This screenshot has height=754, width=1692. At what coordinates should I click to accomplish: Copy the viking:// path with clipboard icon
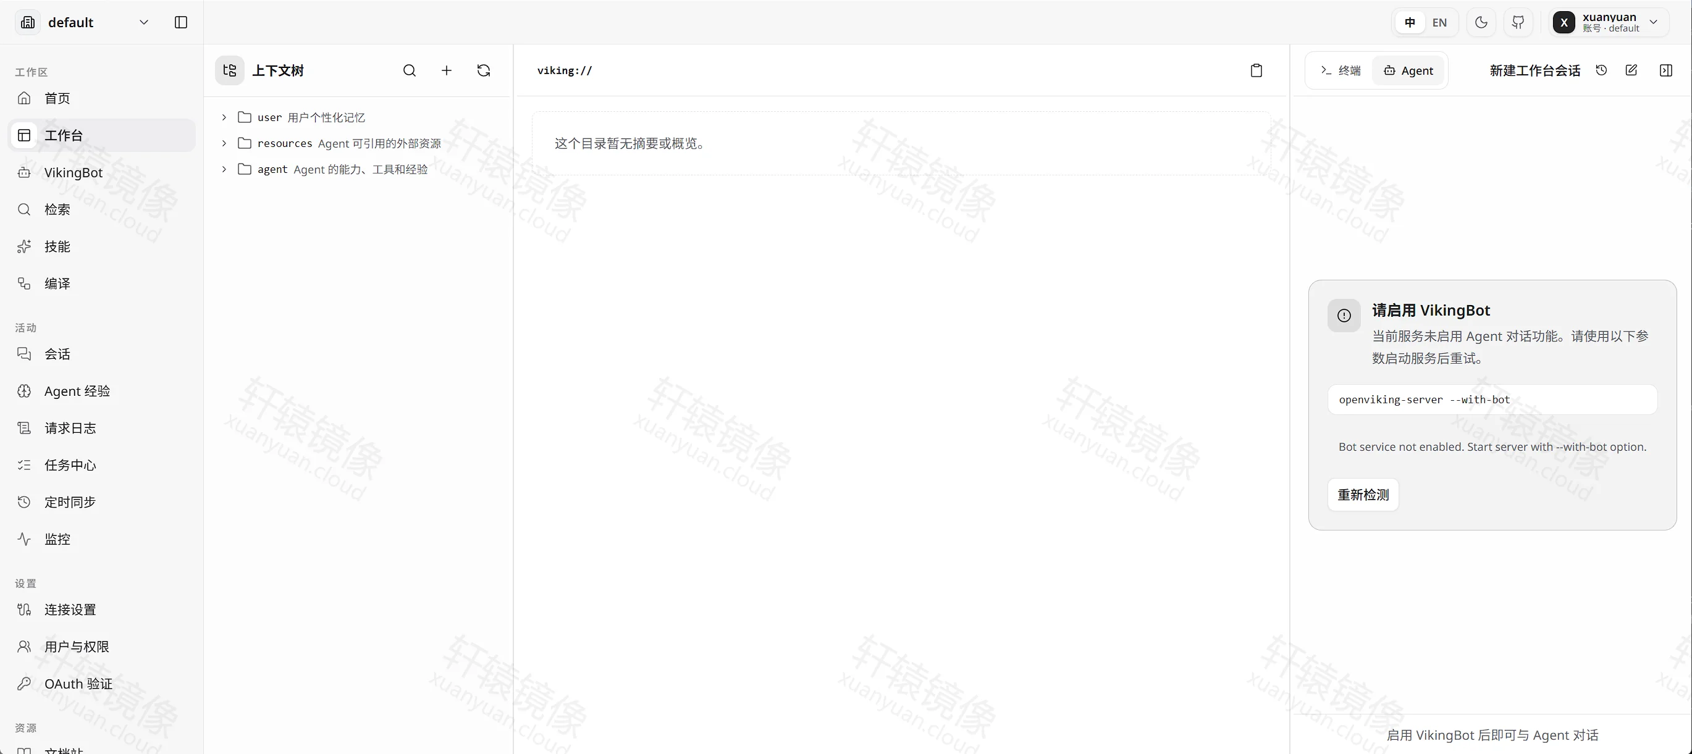[1256, 70]
